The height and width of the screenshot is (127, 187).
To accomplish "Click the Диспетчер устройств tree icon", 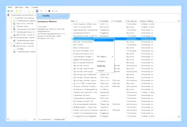I will pos(14,35).
